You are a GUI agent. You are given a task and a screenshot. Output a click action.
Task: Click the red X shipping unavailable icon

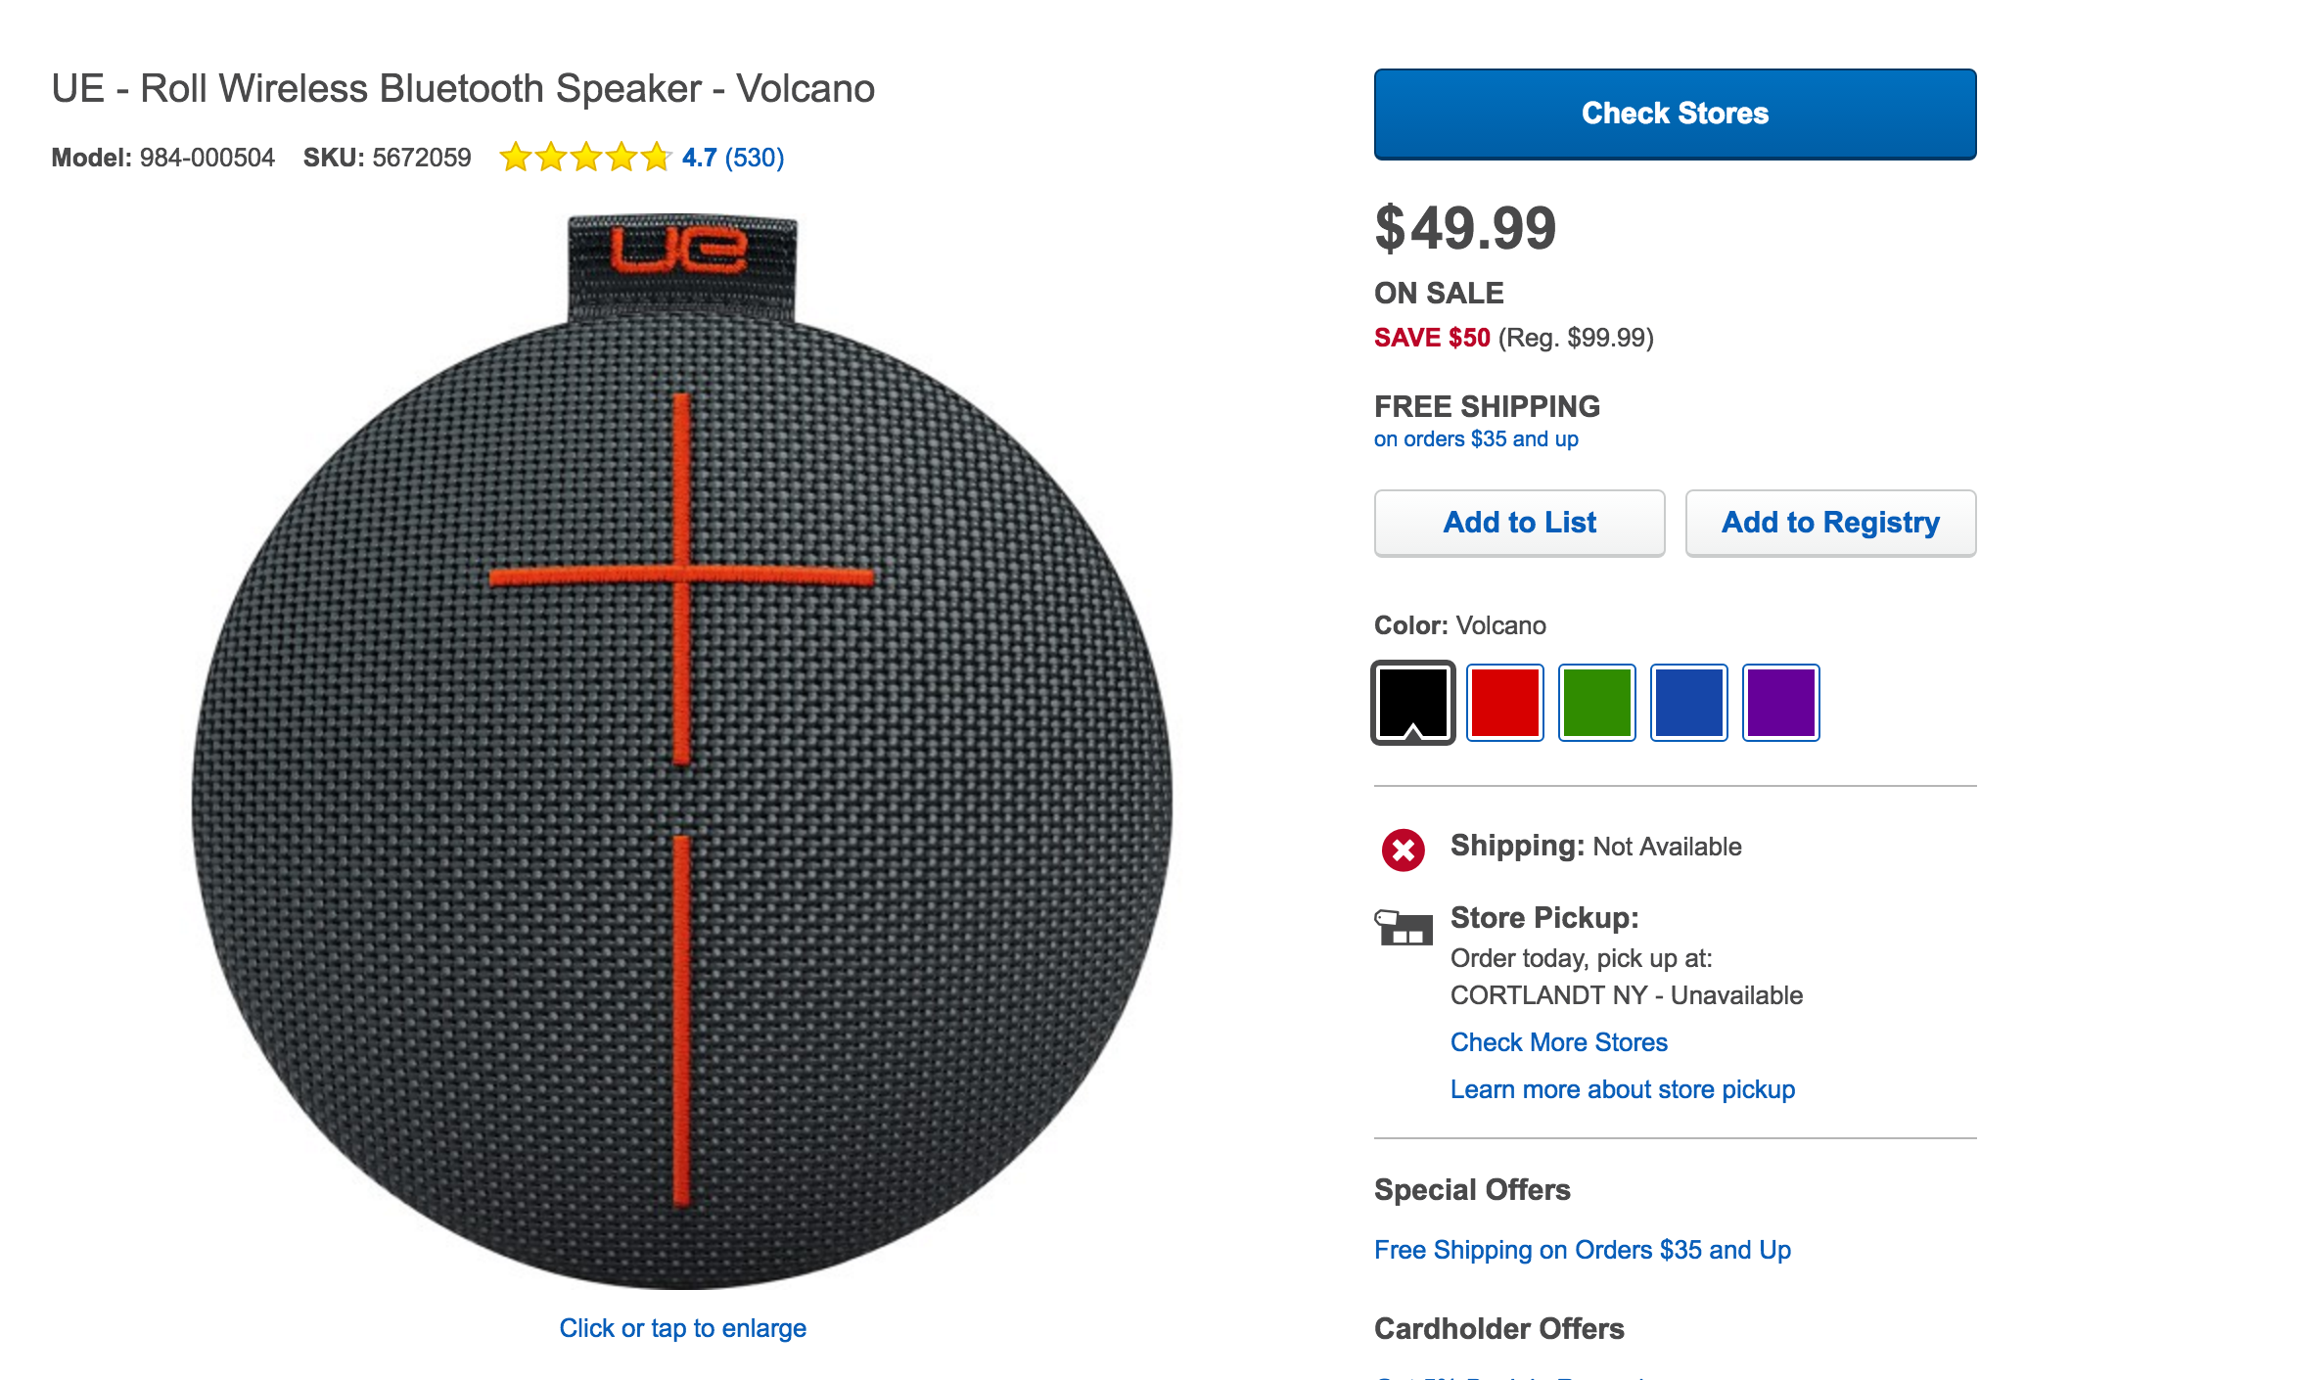coord(1403,850)
